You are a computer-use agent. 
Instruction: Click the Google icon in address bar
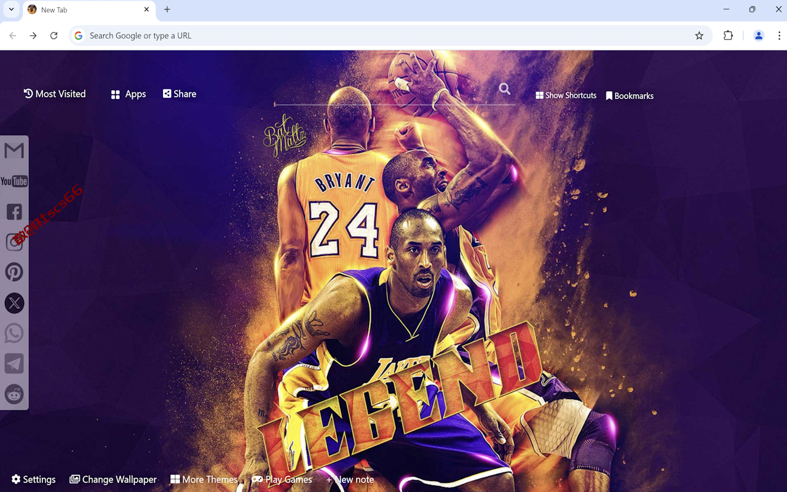click(x=79, y=36)
